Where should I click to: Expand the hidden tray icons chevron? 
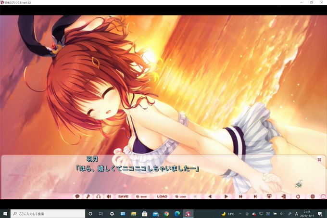pyautogui.click(x=240, y=214)
